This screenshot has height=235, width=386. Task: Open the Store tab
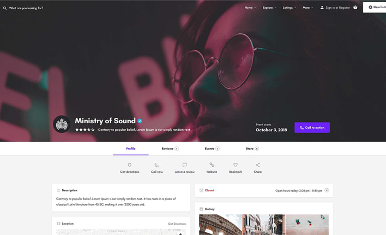click(252, 149)
